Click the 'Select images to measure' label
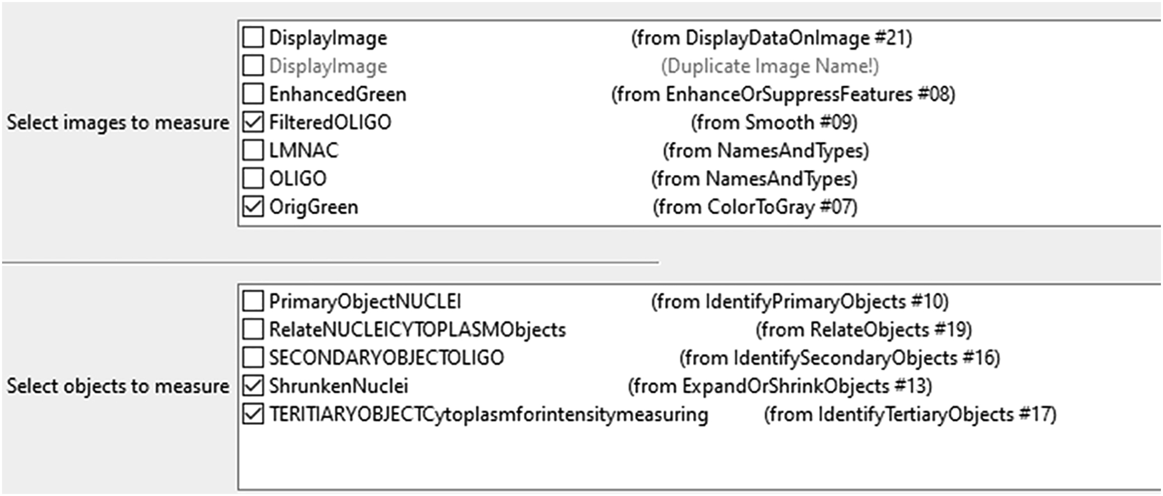This screenshot has height=496, width=1163. point(118,123)
